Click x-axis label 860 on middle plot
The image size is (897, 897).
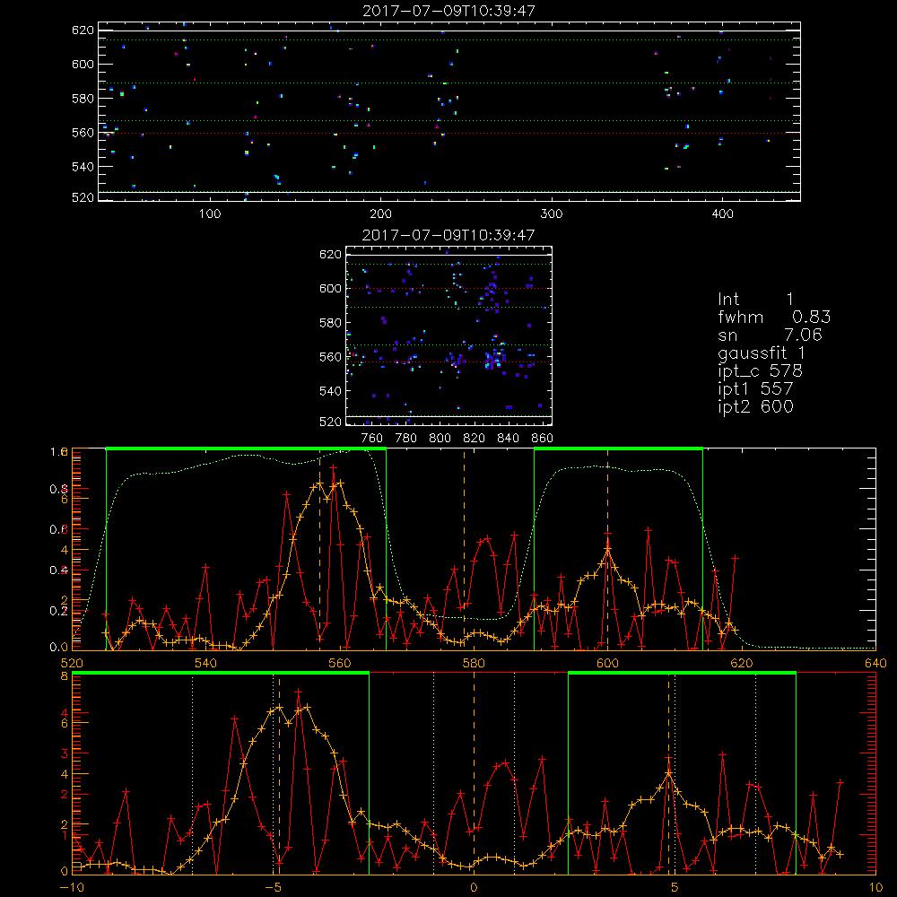click(543, 439)
